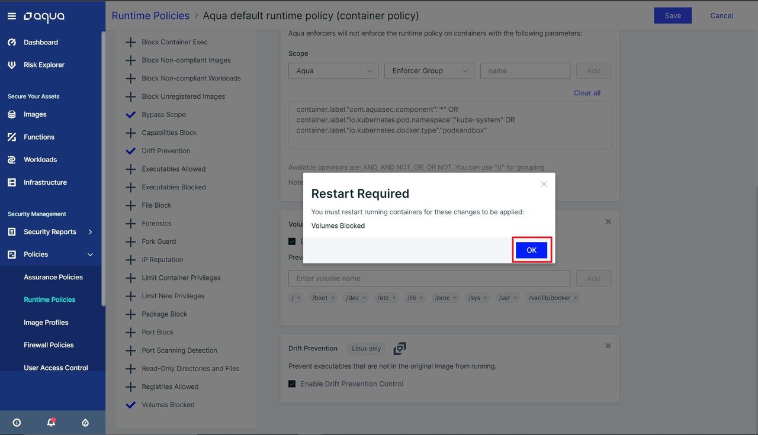
Task: Navigate to Workloads
Action: pos(40,160)
